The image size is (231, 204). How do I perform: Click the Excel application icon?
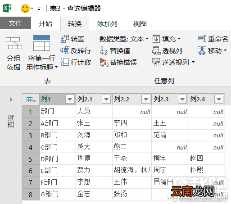(x=8, y=8)
